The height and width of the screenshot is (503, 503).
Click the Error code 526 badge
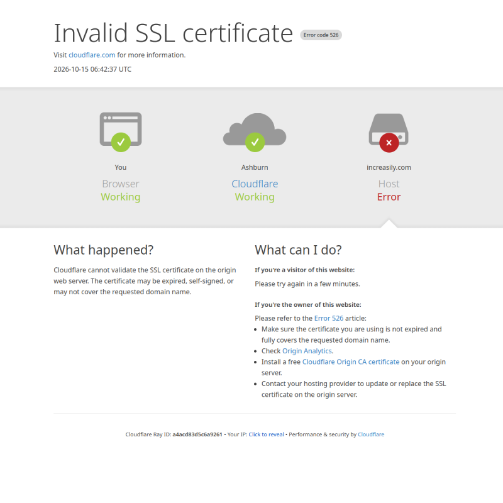pos(321,35)
